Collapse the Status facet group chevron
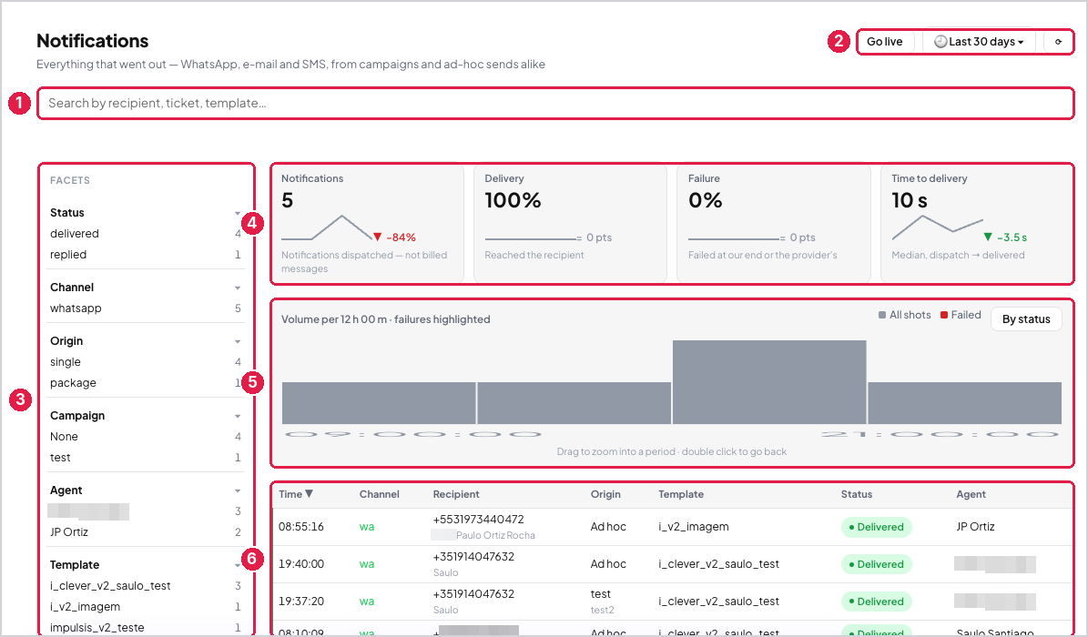The width and height of the screenshot is (1088, 637). click(238, 213)
